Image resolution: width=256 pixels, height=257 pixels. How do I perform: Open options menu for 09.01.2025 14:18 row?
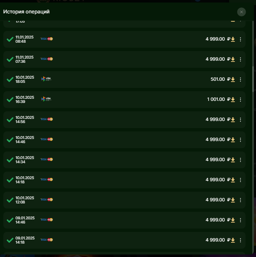240,240
